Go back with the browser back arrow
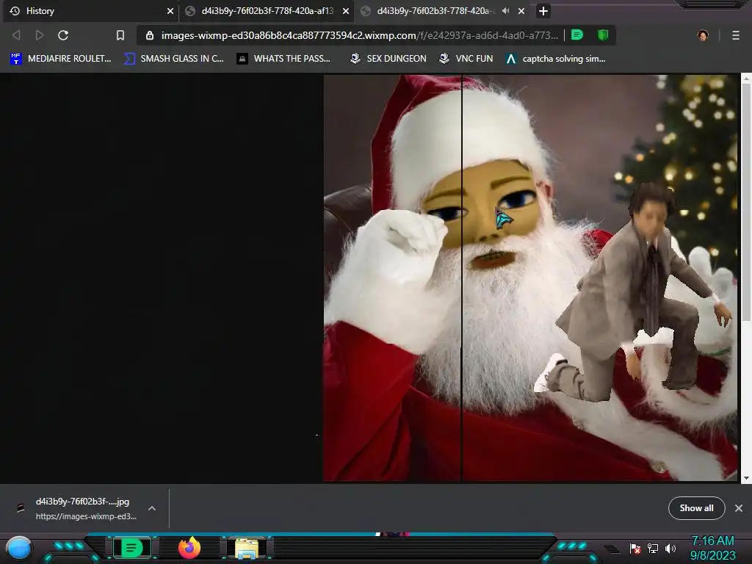Screen dimensions: 752x564 16,35
